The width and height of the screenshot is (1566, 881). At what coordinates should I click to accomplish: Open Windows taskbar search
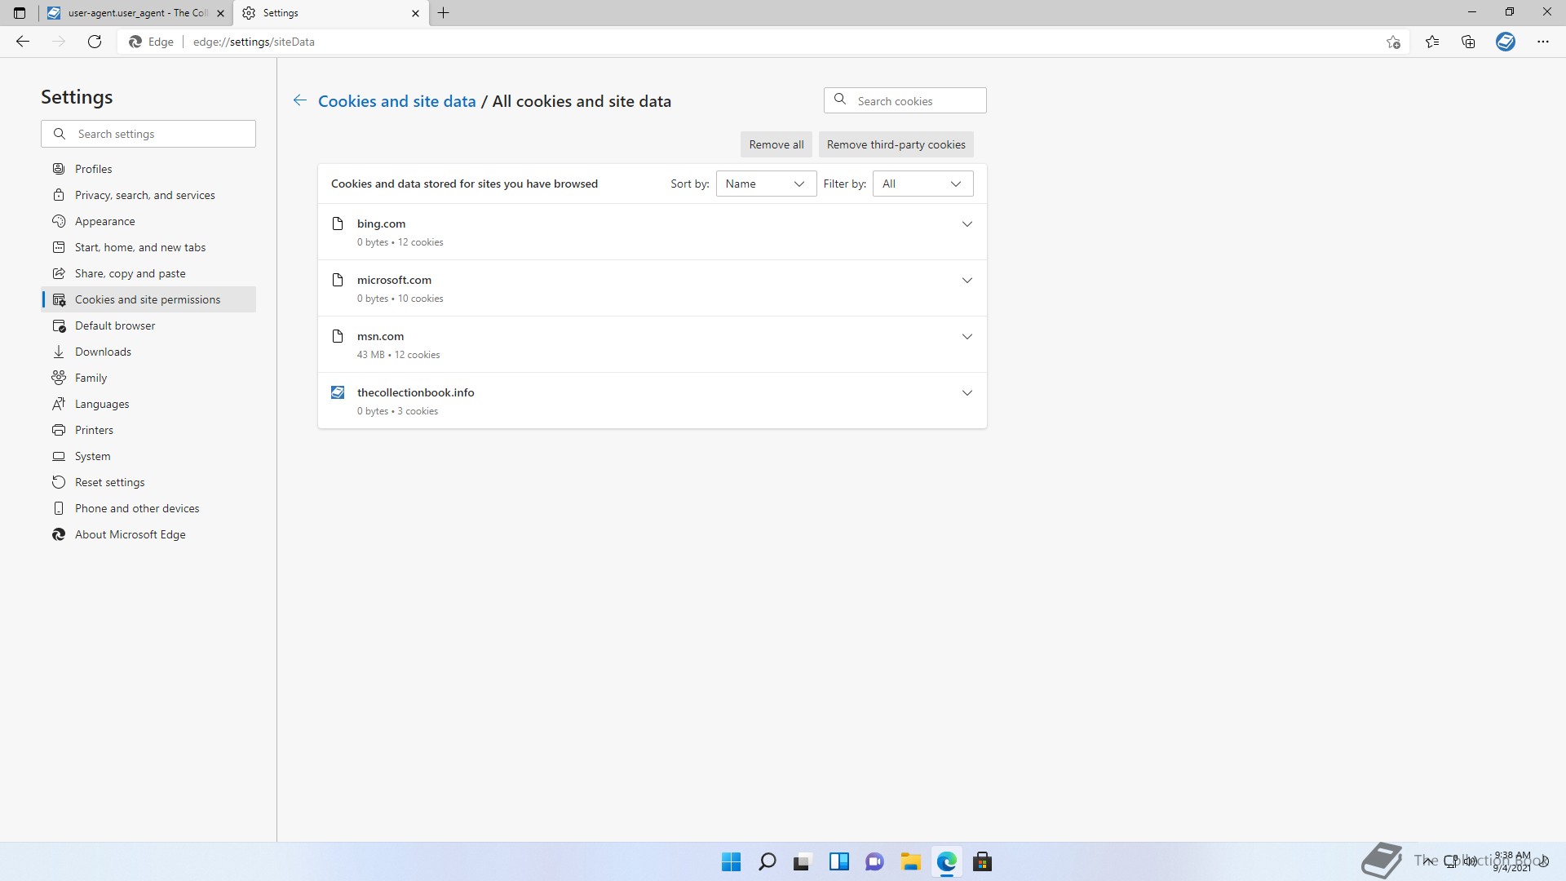coord(768,861)
